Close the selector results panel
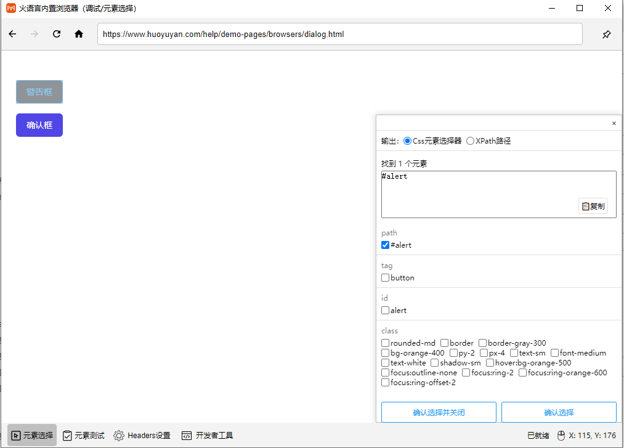Screen dimensions: 624x448 click(614, 123)
